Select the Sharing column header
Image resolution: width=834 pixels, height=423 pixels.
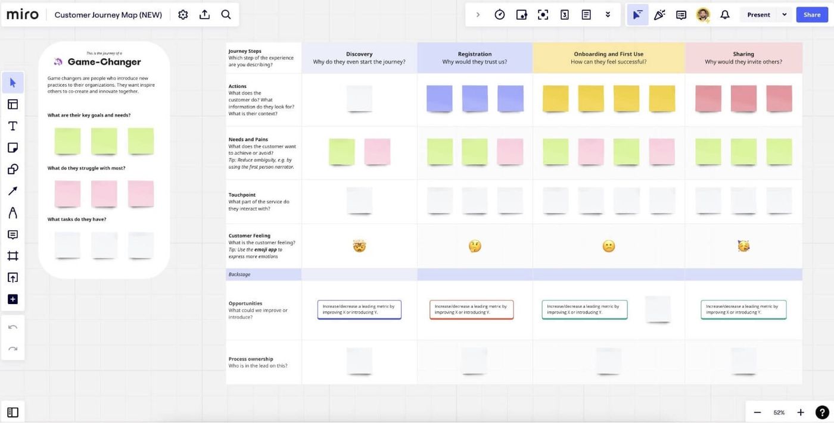click(743, 58)
